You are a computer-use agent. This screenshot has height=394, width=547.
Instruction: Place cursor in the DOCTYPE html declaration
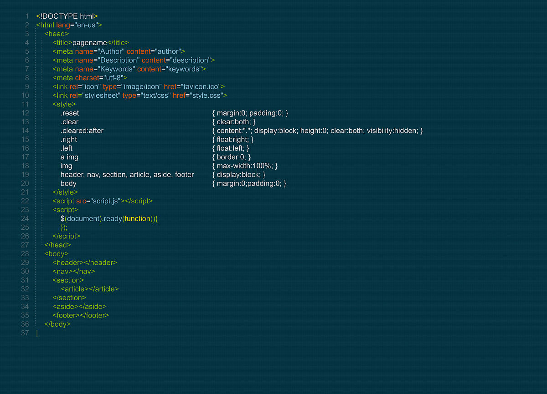pyautogui.click(x=67, y=16)
